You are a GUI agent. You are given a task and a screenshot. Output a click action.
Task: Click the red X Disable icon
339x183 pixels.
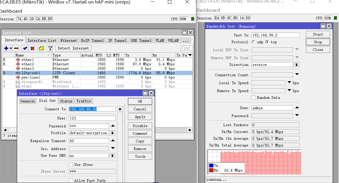[x=32, y=48]
